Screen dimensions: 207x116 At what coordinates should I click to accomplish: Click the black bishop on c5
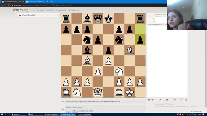point(87,50)
